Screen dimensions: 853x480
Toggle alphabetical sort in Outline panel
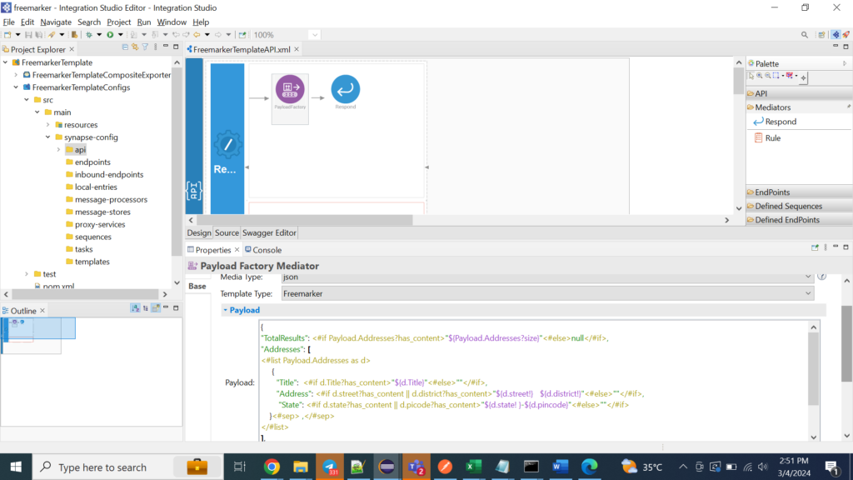click(x=135, y=308)
